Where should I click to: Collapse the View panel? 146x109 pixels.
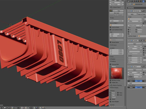pyautogui.click(x=110, y=18)
